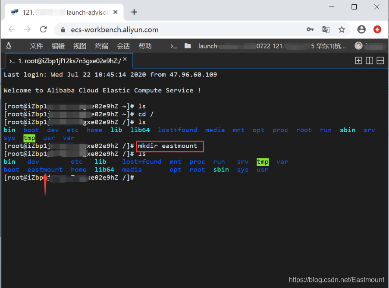Click the lib64 entry in first listing
The height and width of the screenshot is (288, 389).
click(x=140, y=130)
